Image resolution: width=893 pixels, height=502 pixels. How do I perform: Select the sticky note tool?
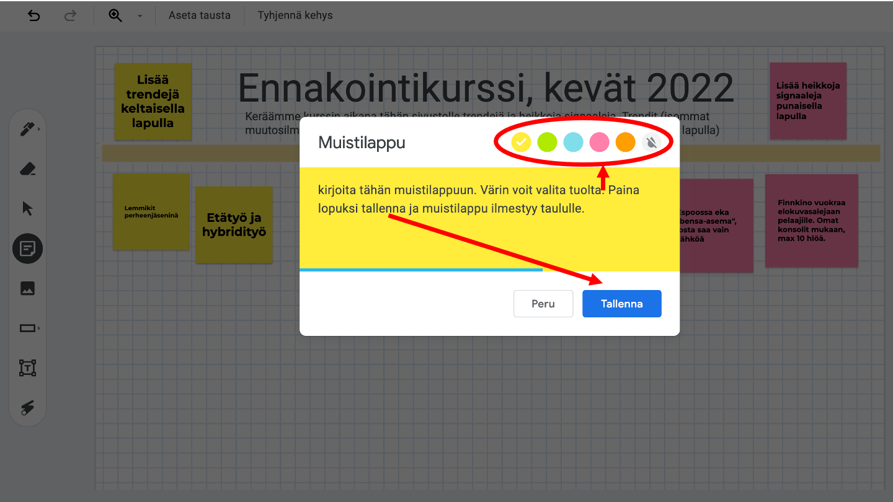(27, 249)
